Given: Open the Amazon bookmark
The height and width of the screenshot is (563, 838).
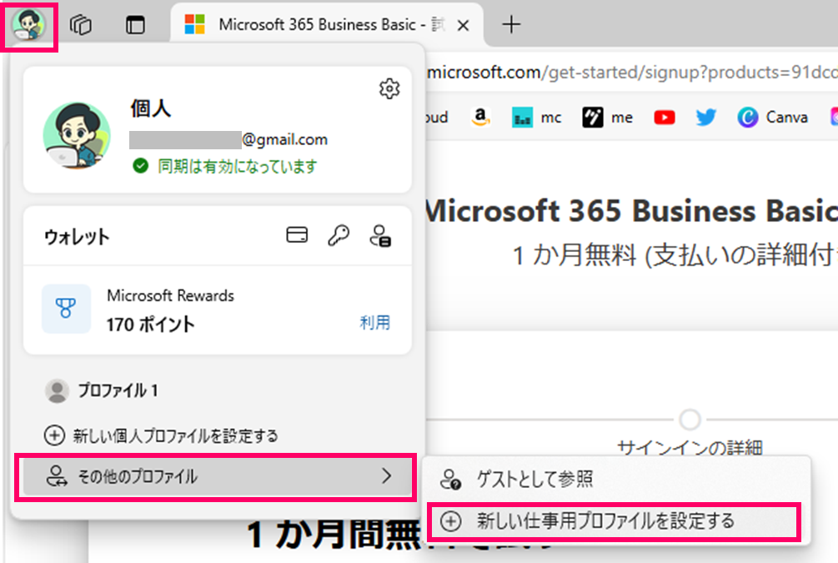Looking at the screenshot, I should 480,117.
